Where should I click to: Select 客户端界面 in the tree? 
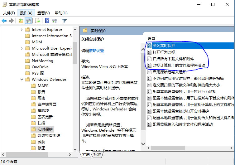(47, 104)
